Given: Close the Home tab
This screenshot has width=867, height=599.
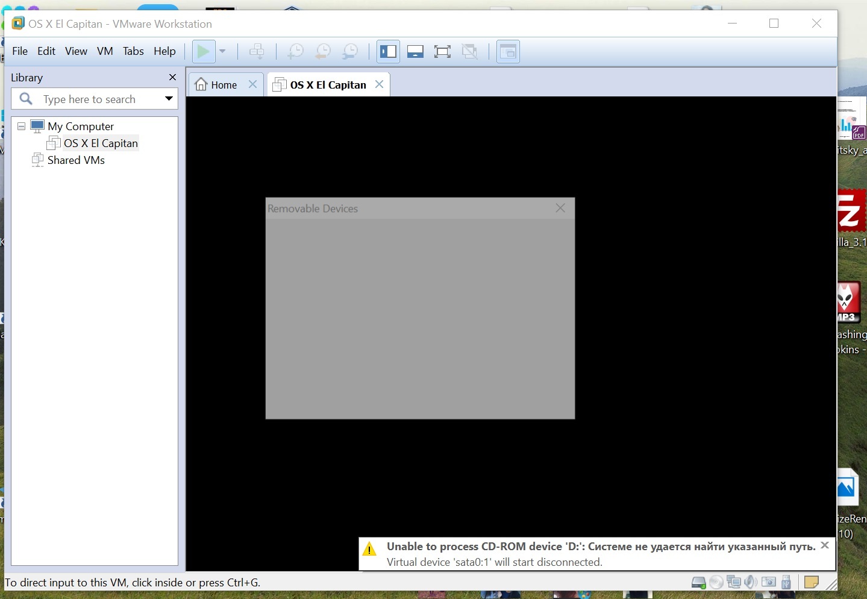Looking at the screenshot, I should [253, 84].
